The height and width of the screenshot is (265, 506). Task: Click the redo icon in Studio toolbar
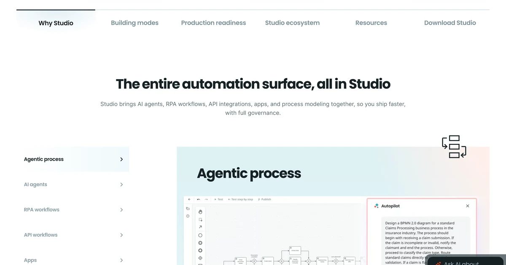tap(206, 199)
